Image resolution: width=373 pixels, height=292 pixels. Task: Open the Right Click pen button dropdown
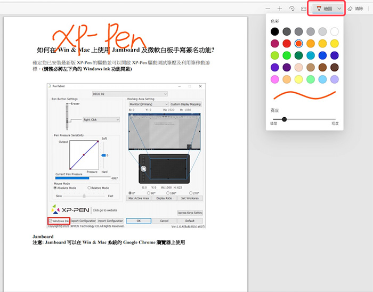pyautogui.click(x=101, y=119)
